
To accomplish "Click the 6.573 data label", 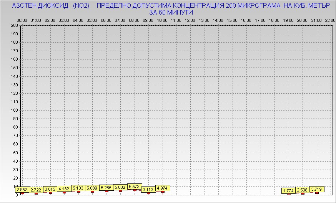I will click(135, 186).
